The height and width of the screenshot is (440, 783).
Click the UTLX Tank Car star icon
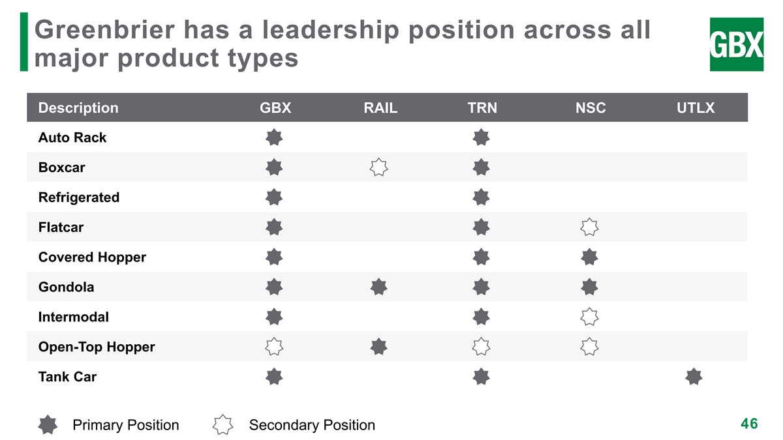pos(694,377)
